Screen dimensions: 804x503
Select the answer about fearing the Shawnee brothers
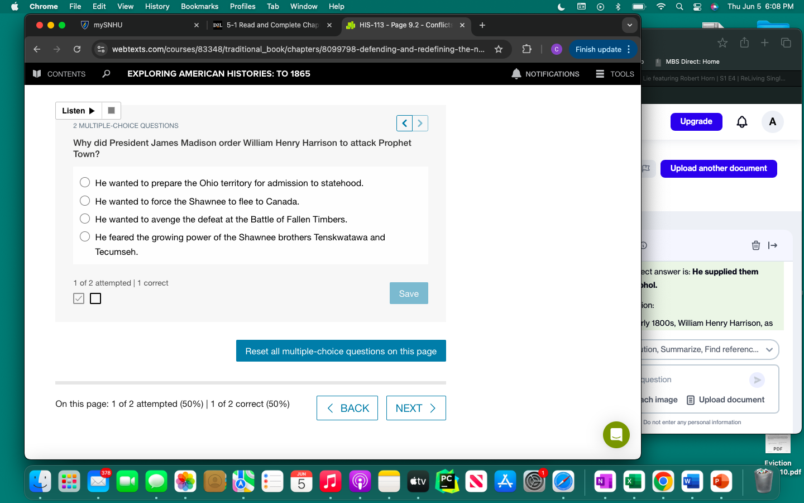[x=84, y=236]
